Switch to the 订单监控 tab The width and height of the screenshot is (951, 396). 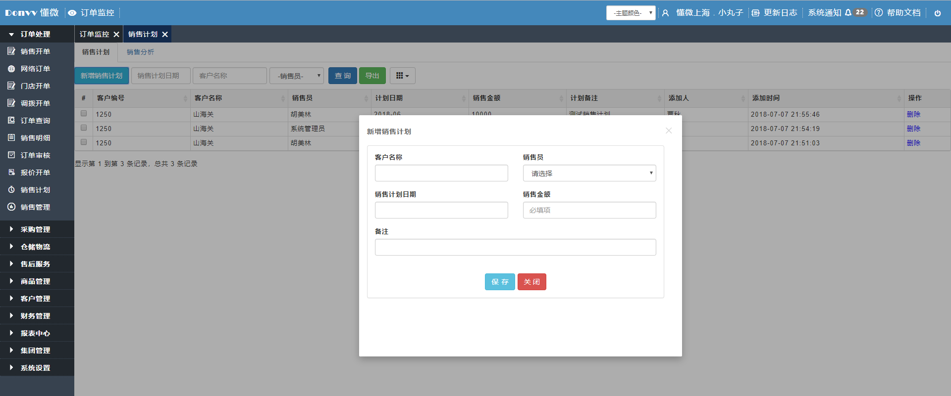coord(95,34)
